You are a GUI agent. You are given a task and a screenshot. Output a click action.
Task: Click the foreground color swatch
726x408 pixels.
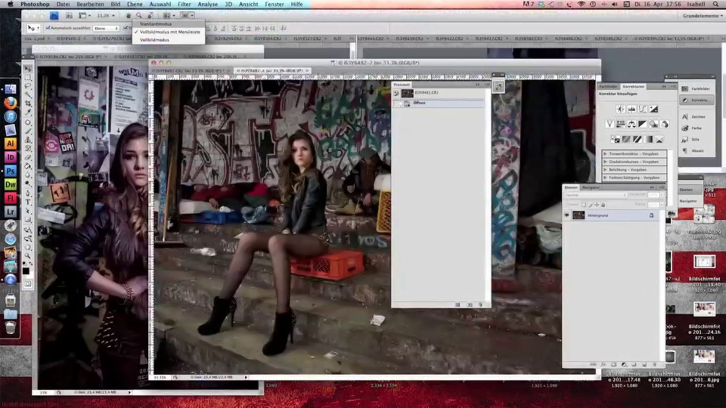pos(26,271)
